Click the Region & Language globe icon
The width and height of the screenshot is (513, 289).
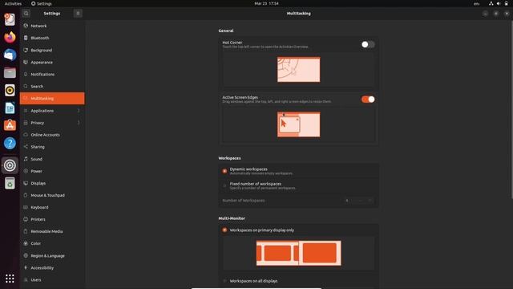[x=26, y=255]
